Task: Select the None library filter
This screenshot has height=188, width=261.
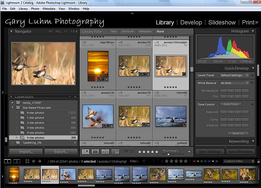Action: coord(160,31)
